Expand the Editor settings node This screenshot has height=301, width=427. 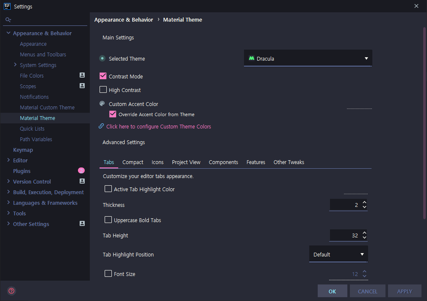(8, 160)
